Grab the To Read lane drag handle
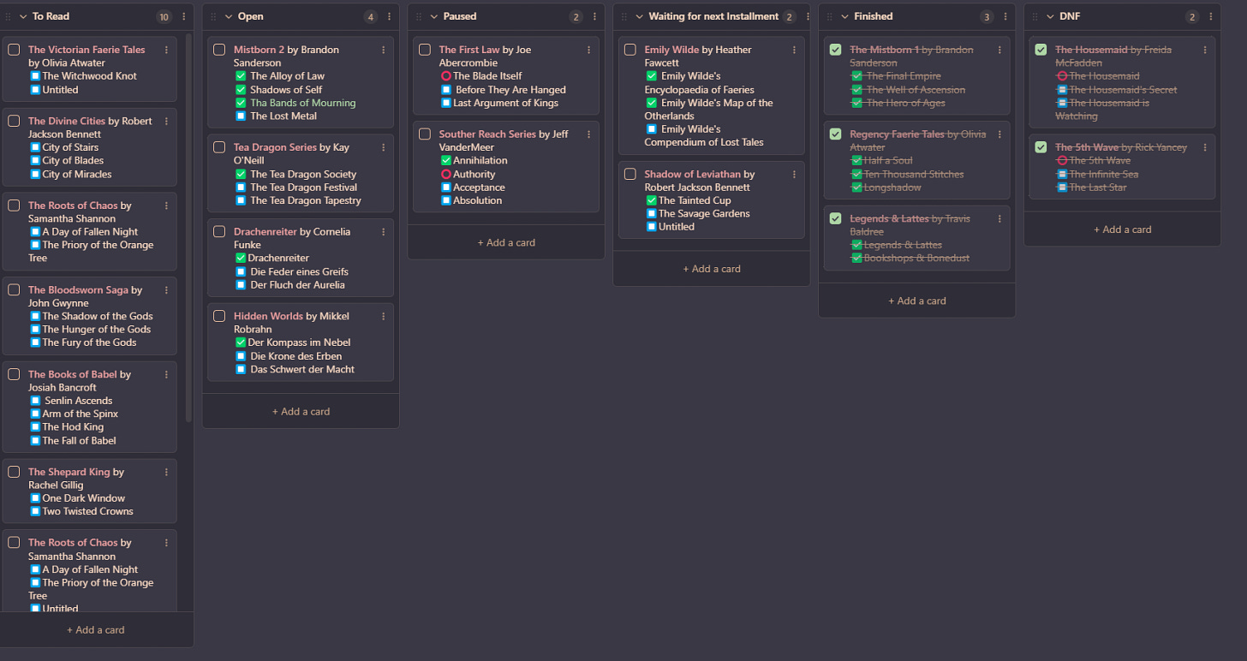 (9, 16)
